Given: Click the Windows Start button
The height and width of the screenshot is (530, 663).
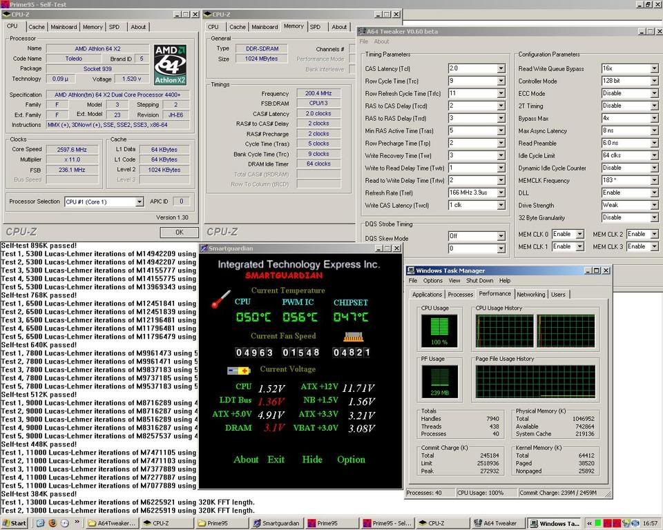Looking at the screenshot, I should point(15,523).
